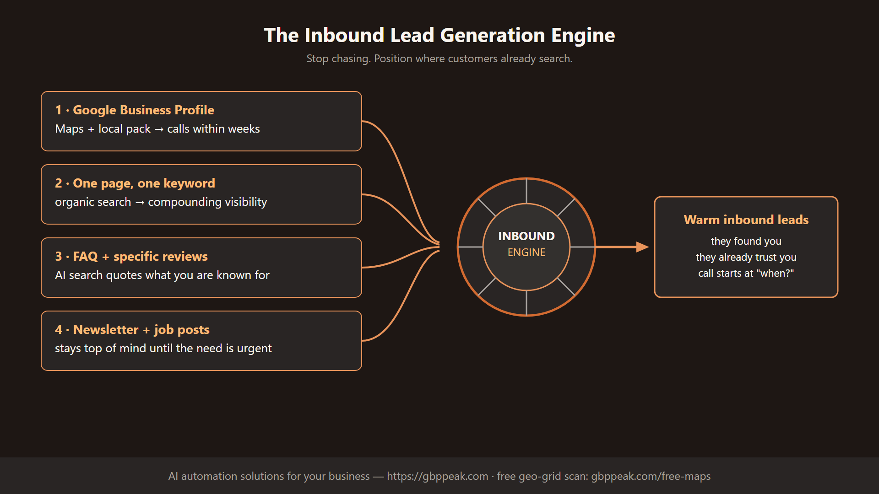
Task: Click the "they already trust you" line
Action: [746, 257]
